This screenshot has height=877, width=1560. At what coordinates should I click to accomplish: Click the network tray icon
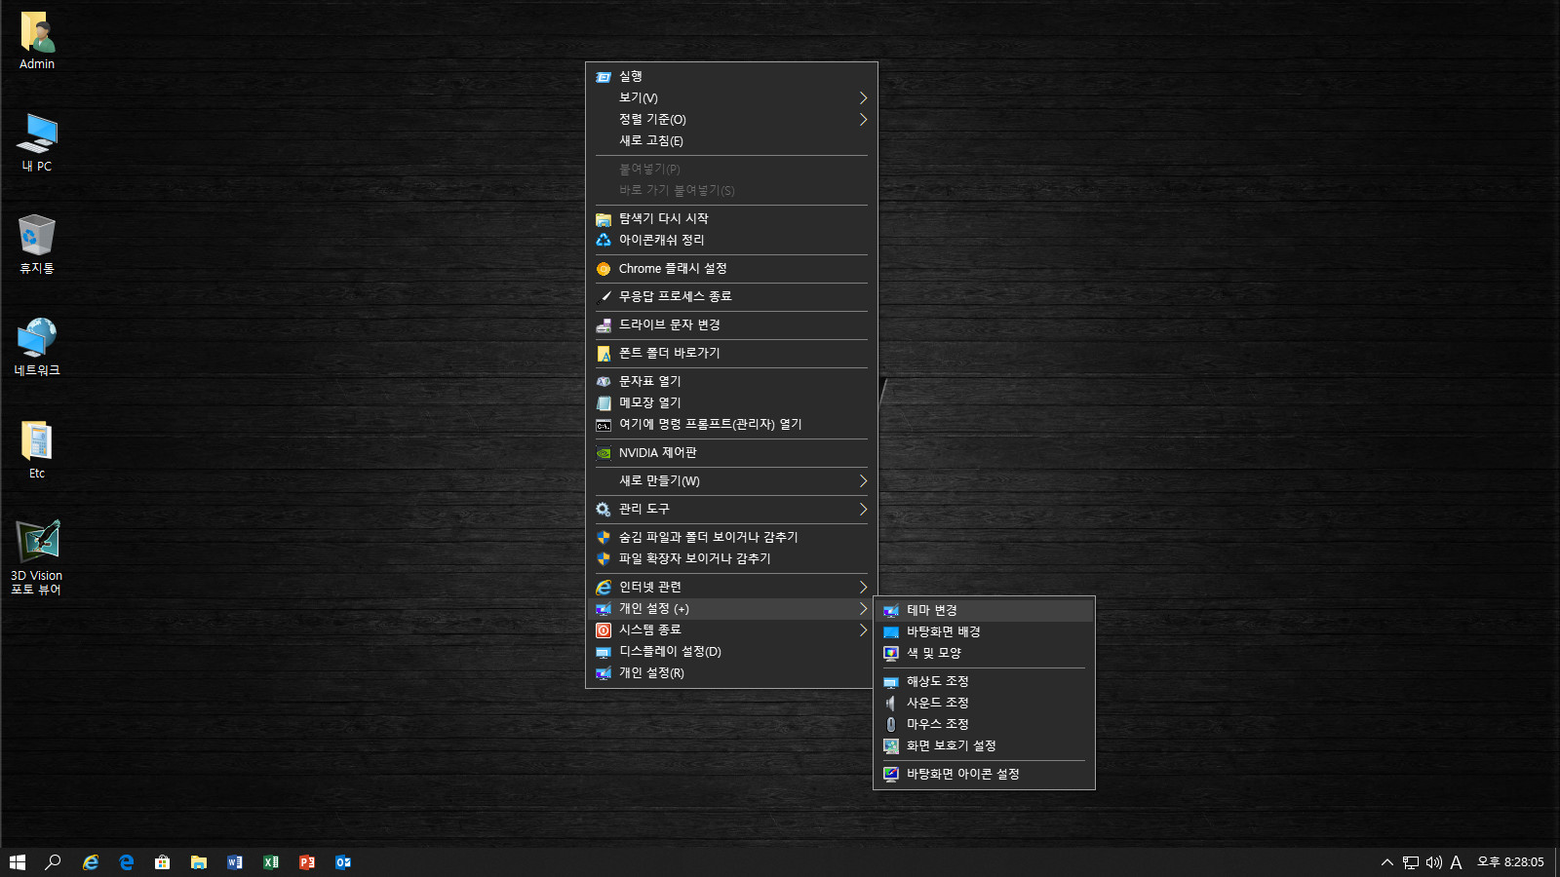click(x=1411, y=862)
